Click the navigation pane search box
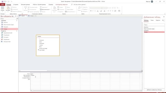 (x=9, y=19)
